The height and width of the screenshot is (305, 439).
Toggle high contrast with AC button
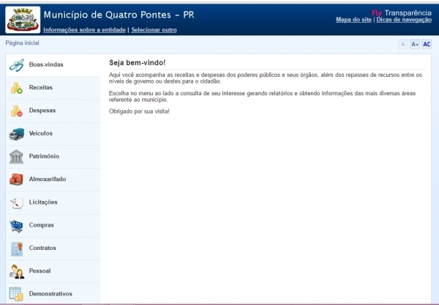(427, 45)
